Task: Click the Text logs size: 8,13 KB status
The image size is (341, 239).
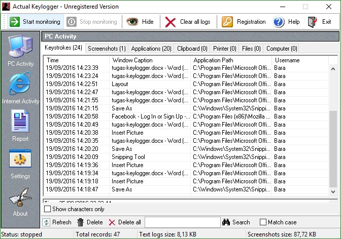Action: 167,234
